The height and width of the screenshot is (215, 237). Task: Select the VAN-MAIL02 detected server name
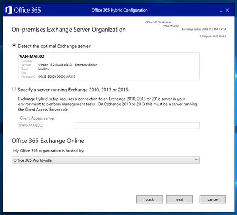pyautogui.click(x=32, y=56)
